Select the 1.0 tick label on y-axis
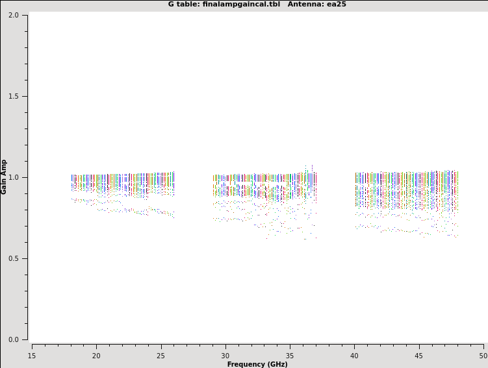488x368 pixels. [13, 177]
